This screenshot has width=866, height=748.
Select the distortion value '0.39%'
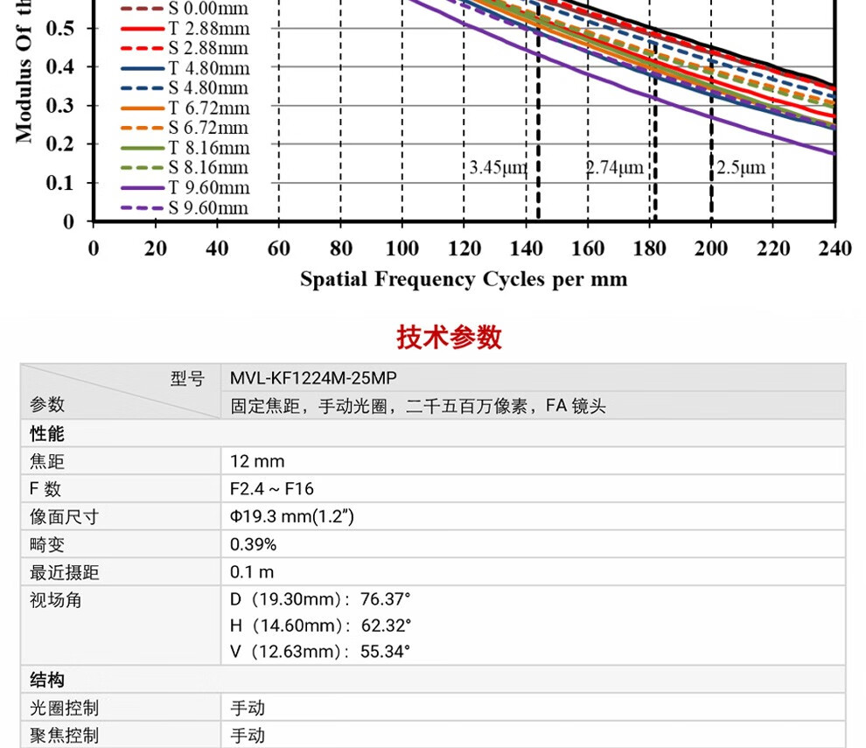tap(253, 545)
